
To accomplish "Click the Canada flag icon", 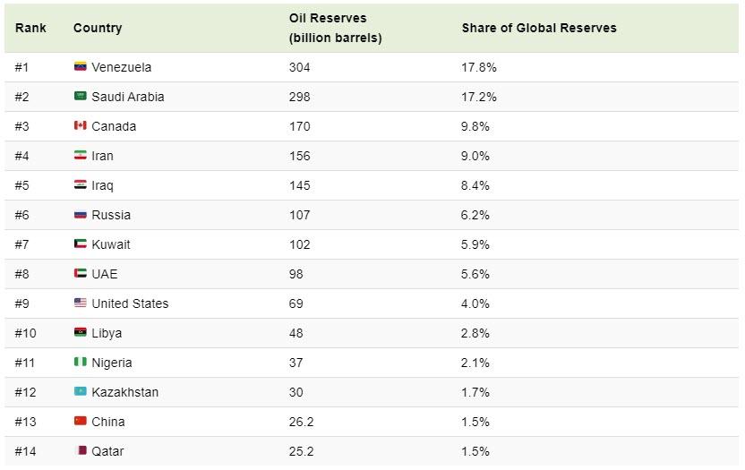I will click(x=80, y=126).
